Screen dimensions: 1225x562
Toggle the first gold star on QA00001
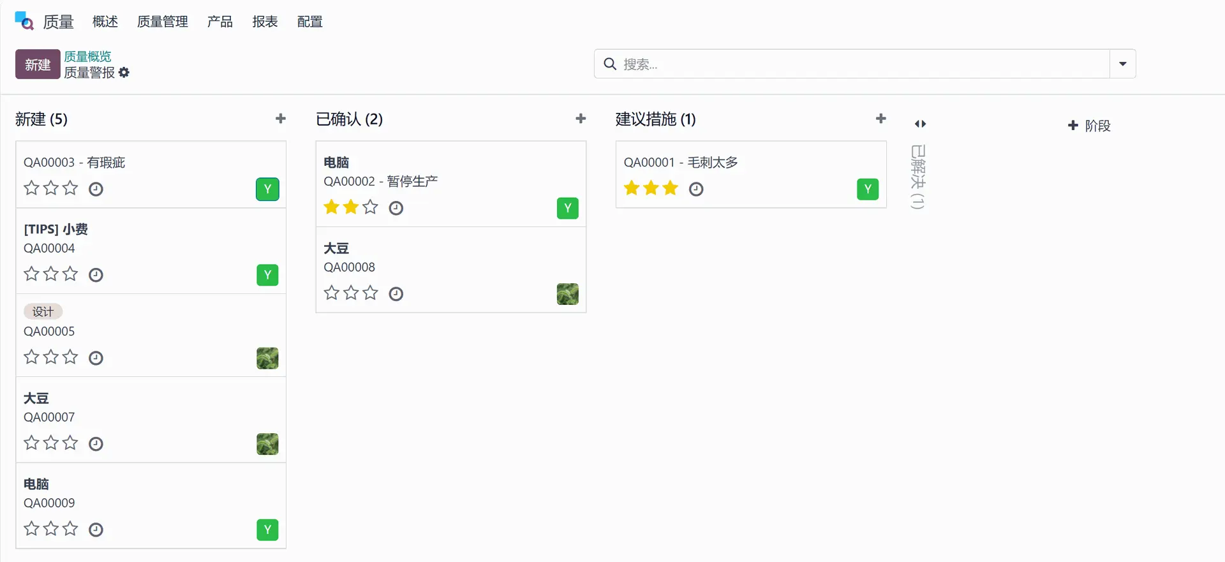tap(632, 188)
